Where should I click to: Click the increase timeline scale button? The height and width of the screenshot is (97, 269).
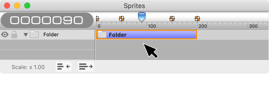[x=86, y=67]
